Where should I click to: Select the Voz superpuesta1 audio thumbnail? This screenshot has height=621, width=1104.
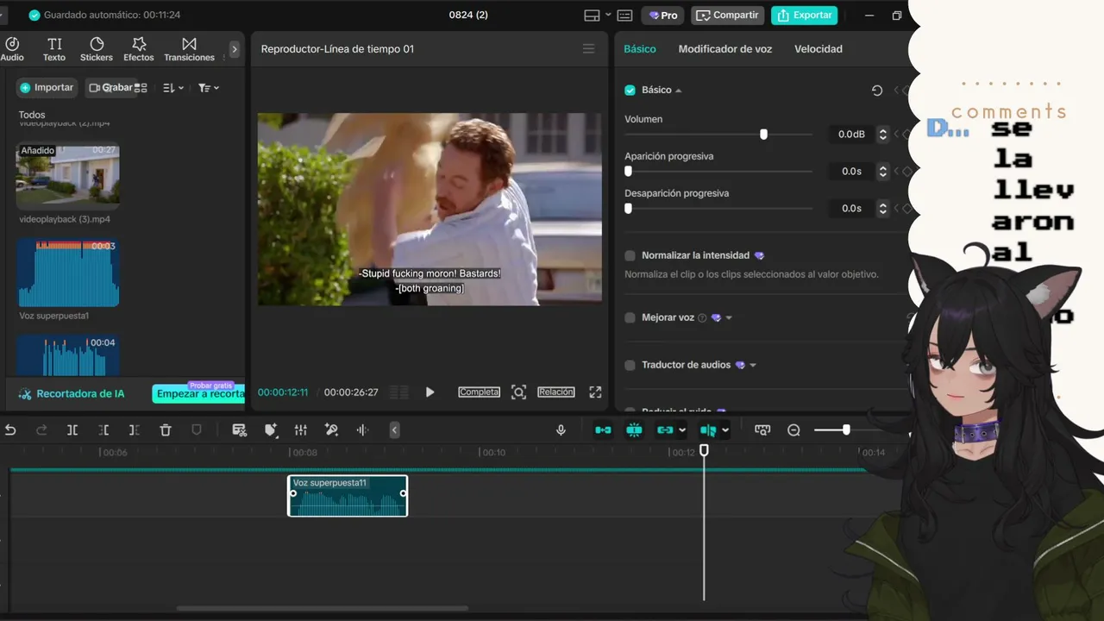(x=68, y=273)
